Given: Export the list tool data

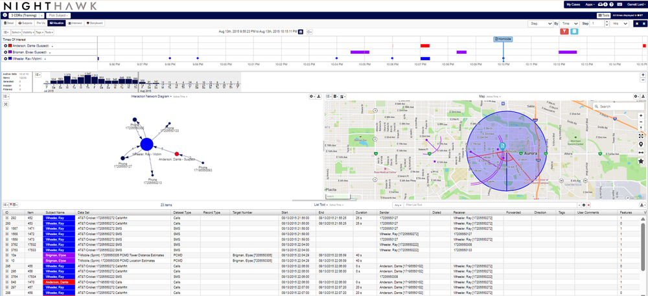Looking at the screenshot, I should 643,205.
